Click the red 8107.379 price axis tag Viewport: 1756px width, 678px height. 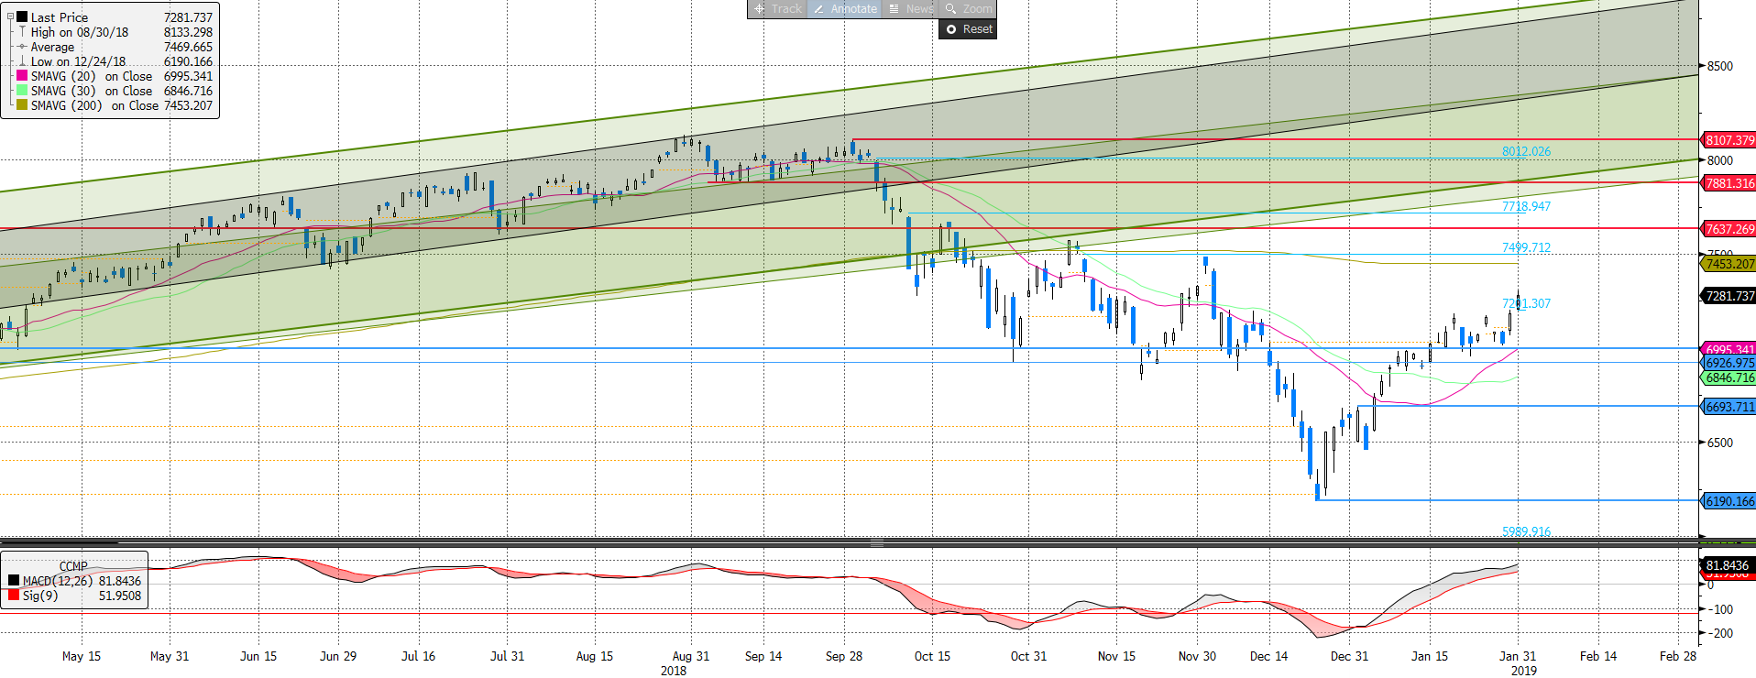coord(1729,140)
